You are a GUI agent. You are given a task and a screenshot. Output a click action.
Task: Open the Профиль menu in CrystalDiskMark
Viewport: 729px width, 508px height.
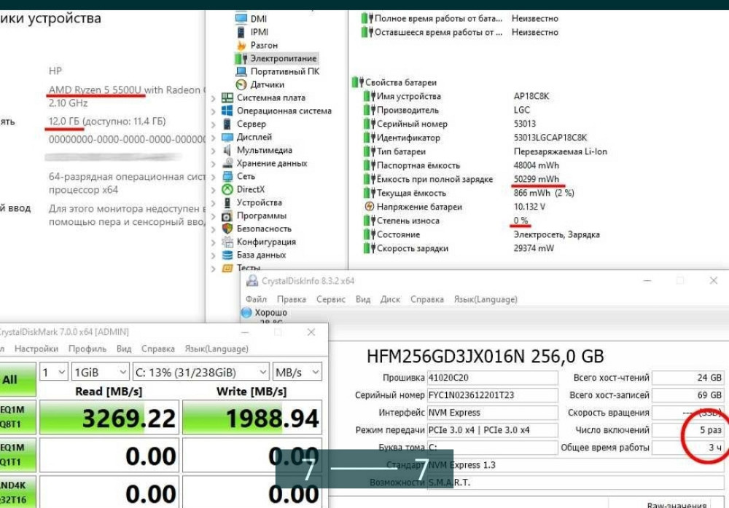(87, 349)
